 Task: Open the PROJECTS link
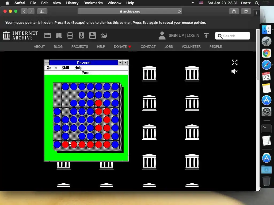click(x=80, y=47)
